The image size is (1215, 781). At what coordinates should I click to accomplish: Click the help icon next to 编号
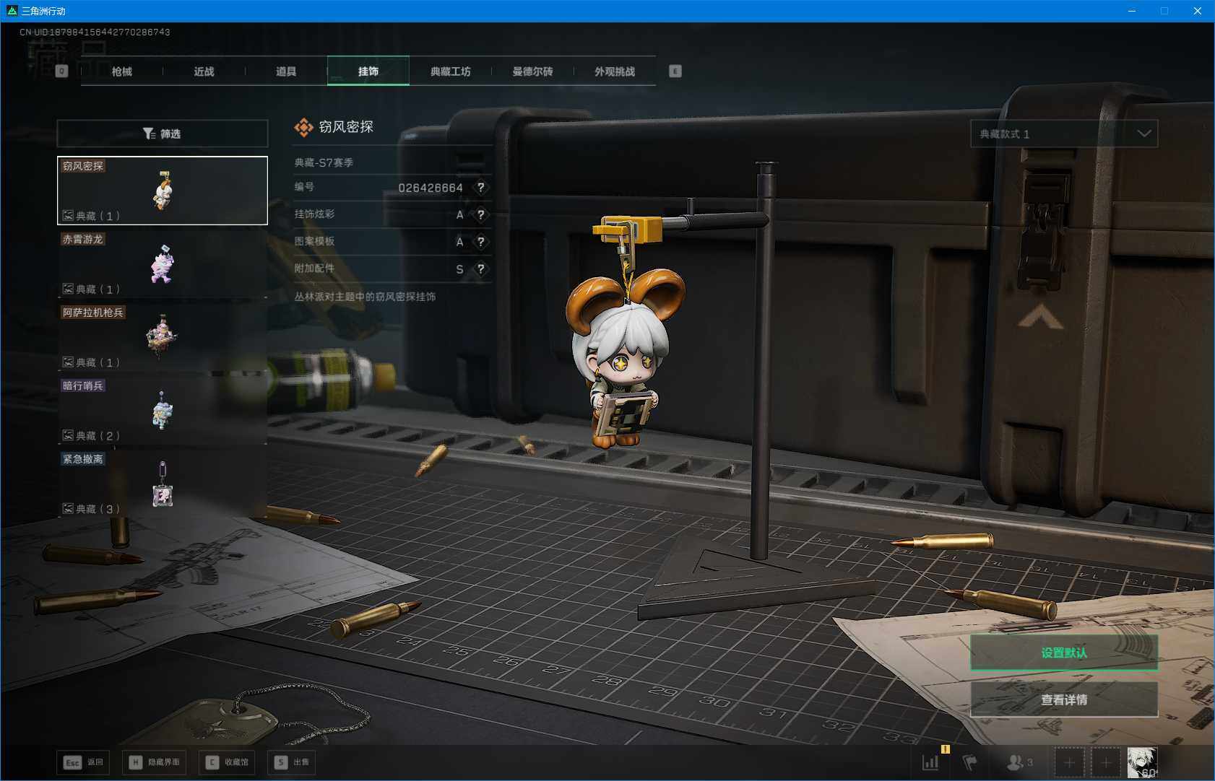480,188
